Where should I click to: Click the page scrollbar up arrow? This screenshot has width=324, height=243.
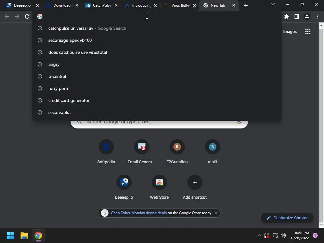[x=321, y=26]
